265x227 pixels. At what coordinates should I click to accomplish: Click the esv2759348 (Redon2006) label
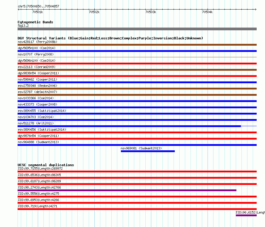click(38, 86)
